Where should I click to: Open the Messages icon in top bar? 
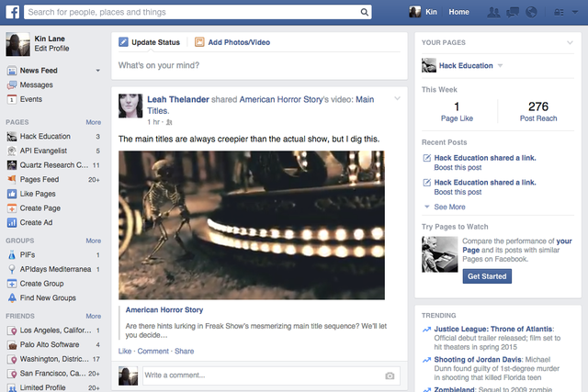point(513,12)
